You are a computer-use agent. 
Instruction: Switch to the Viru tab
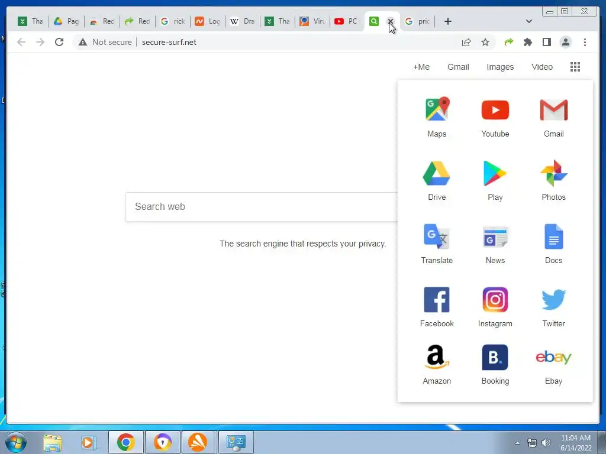312,21
